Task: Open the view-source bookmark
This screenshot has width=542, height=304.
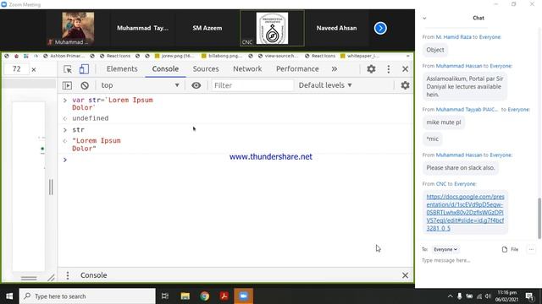Action: [x=279, y=56]
